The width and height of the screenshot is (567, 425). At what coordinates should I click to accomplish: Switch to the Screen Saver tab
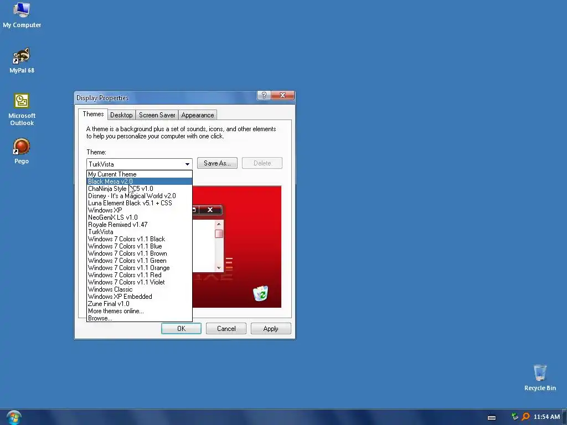(157, 115)
